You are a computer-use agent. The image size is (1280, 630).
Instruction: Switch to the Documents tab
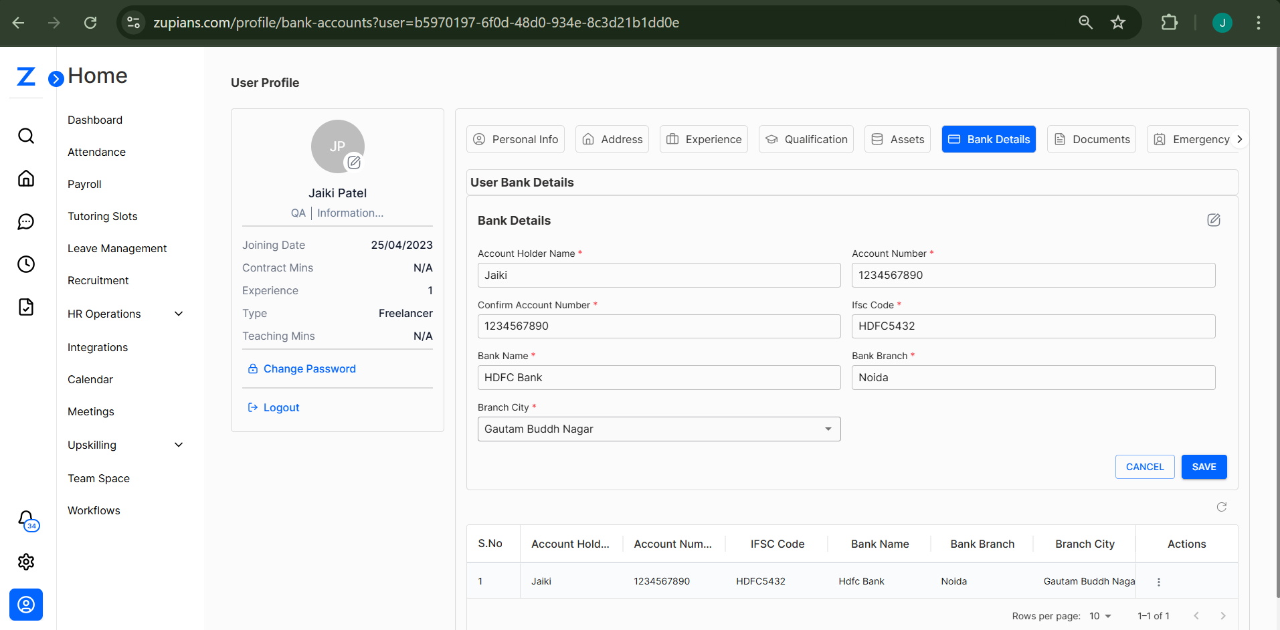coord(1091,139)
